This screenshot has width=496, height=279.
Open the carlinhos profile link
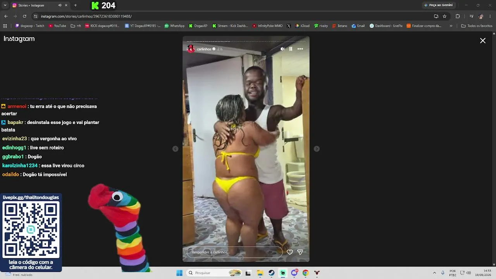pos(204,49)
